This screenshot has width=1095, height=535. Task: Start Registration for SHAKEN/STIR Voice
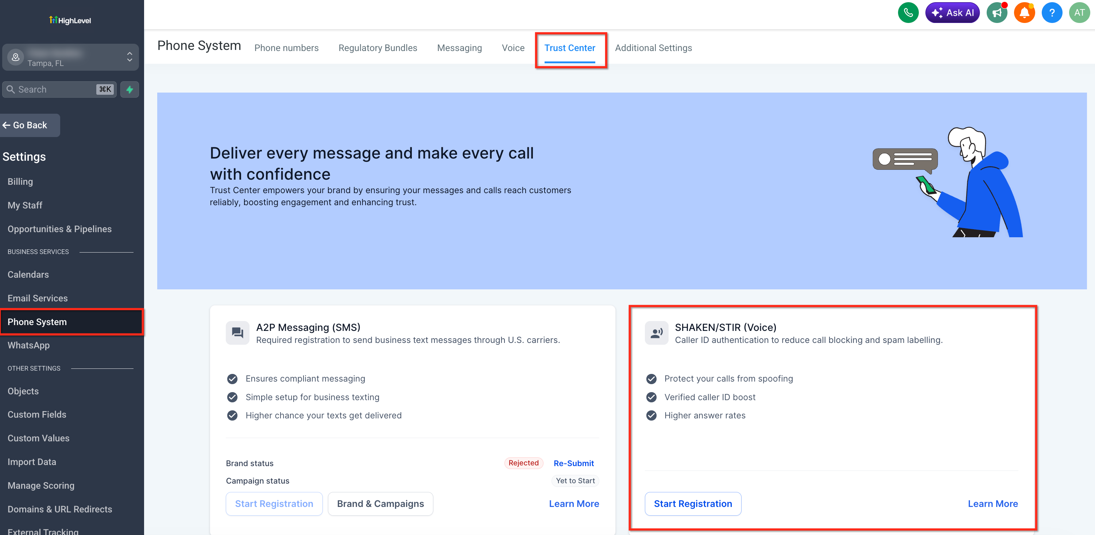coord(693,504)
